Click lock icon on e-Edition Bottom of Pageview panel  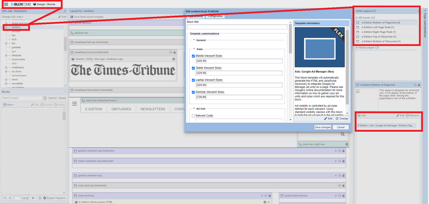click(x=419, y=85)
